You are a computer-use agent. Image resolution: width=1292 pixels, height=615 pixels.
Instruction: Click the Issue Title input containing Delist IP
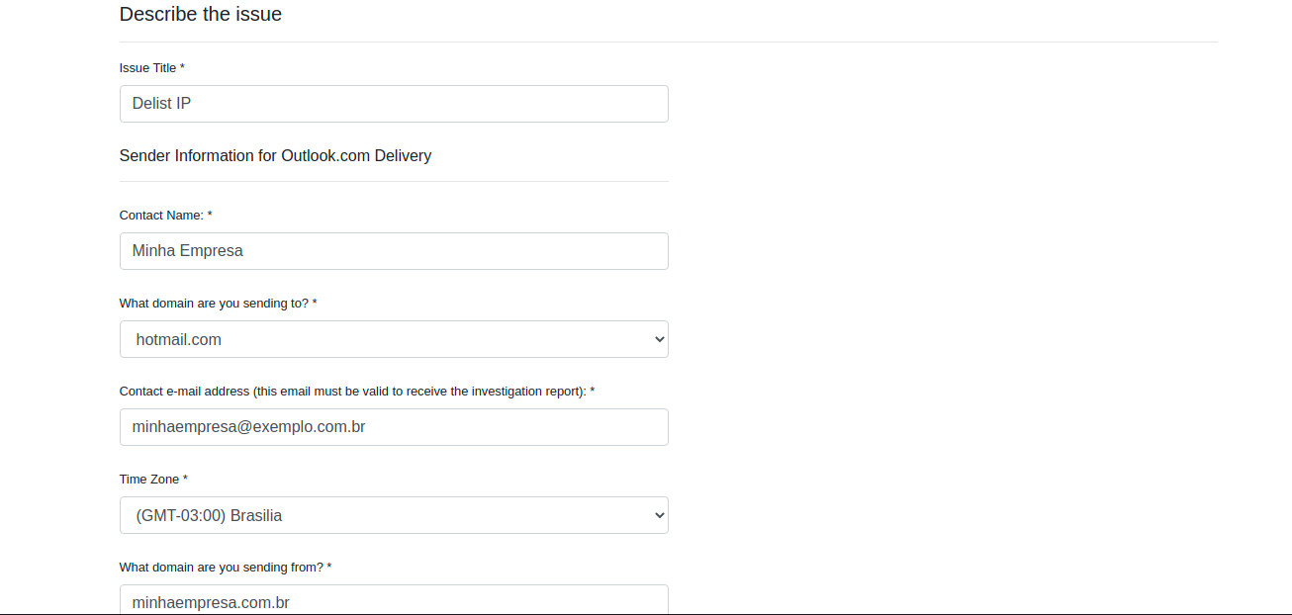pyautogui.click(x=394, y=104)
